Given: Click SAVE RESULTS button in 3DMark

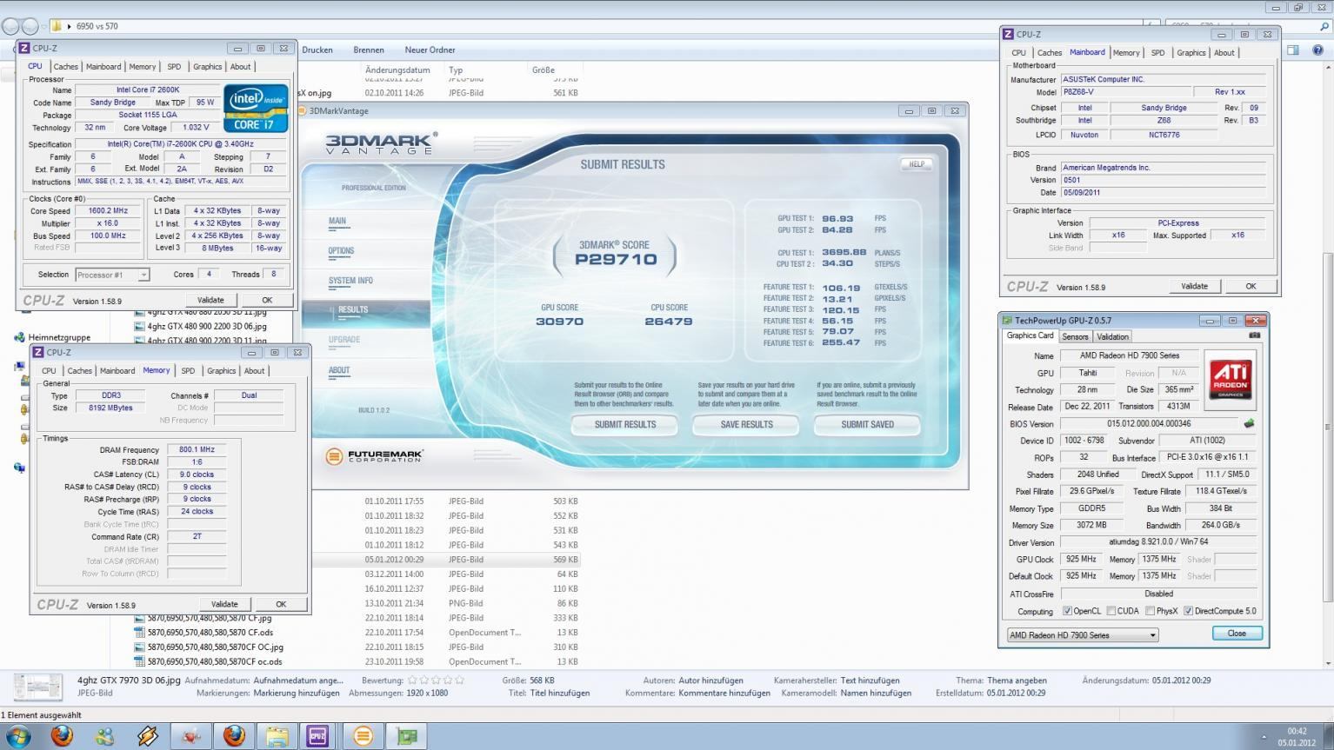Looking at the screenshot, I should [x=746, y=424].
